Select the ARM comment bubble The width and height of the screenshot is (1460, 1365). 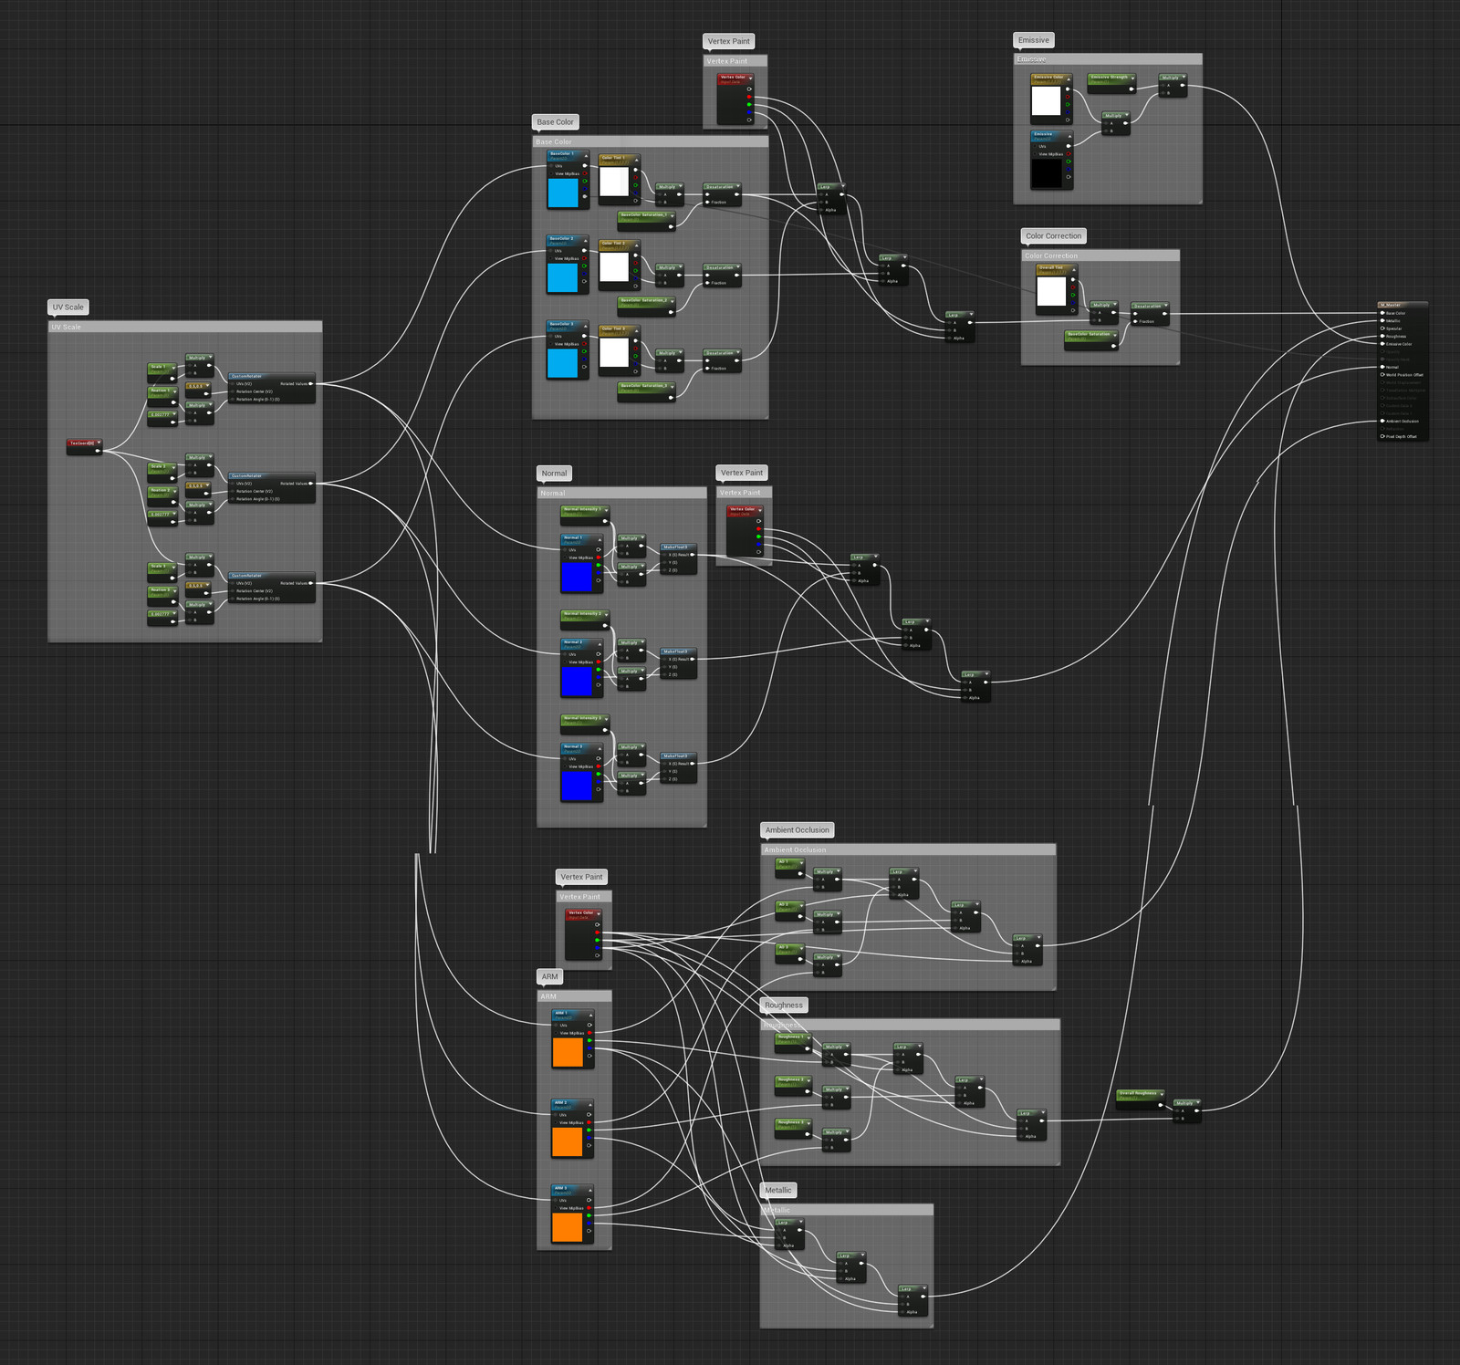pyautogui.click(x=549, y=977)
